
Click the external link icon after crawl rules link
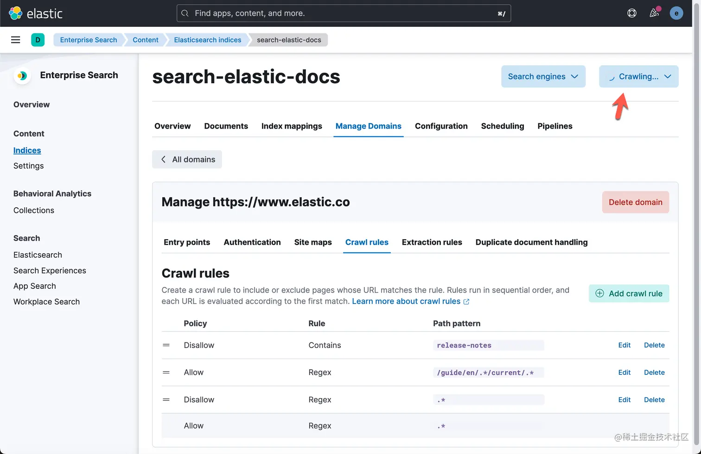tap(466, 302)
